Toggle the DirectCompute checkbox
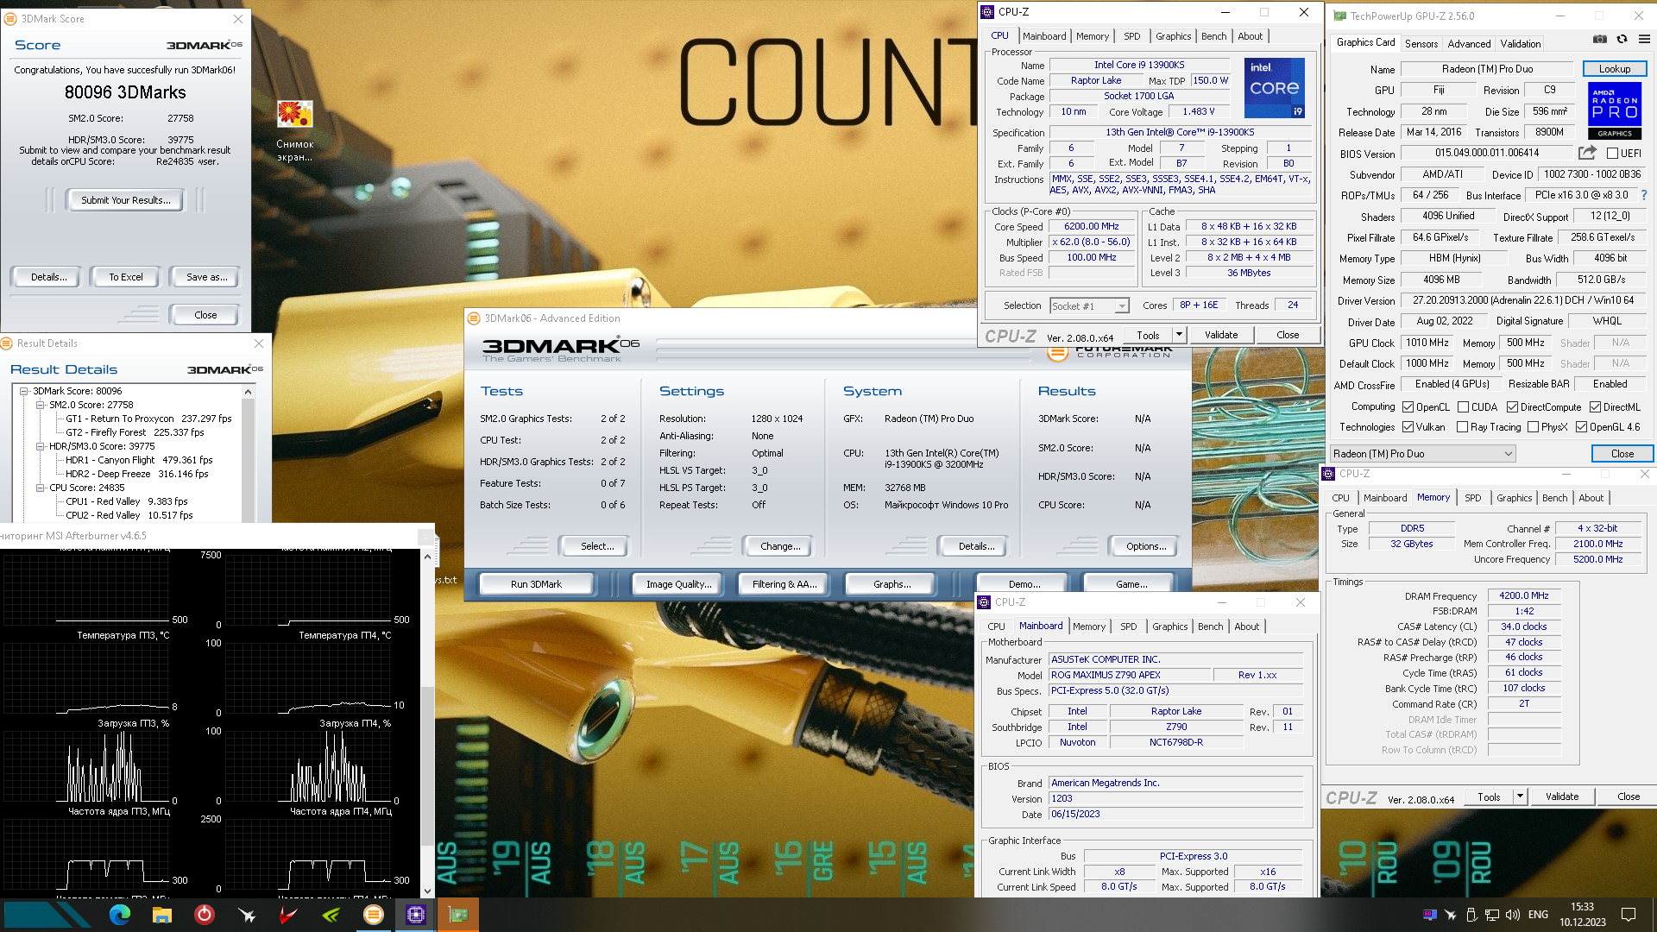 point(1512,407)
